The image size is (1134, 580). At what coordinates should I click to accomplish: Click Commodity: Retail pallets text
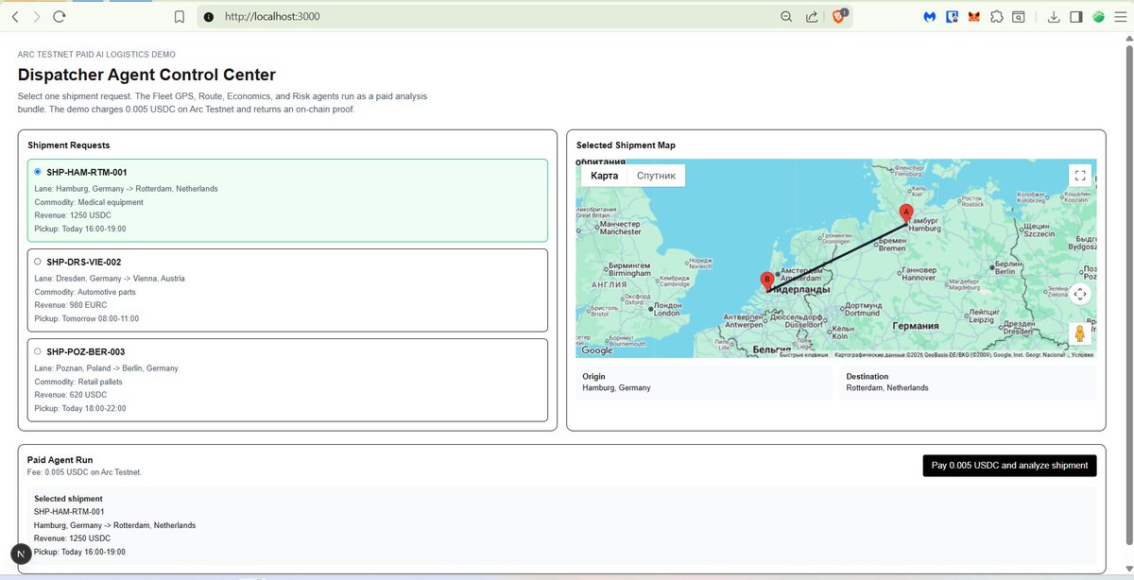(x=79, y=382)
